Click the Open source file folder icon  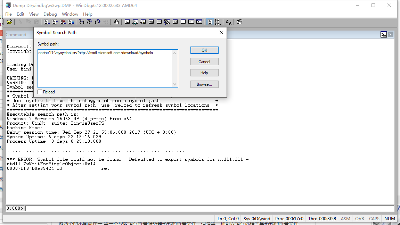[x=9, y=22]
